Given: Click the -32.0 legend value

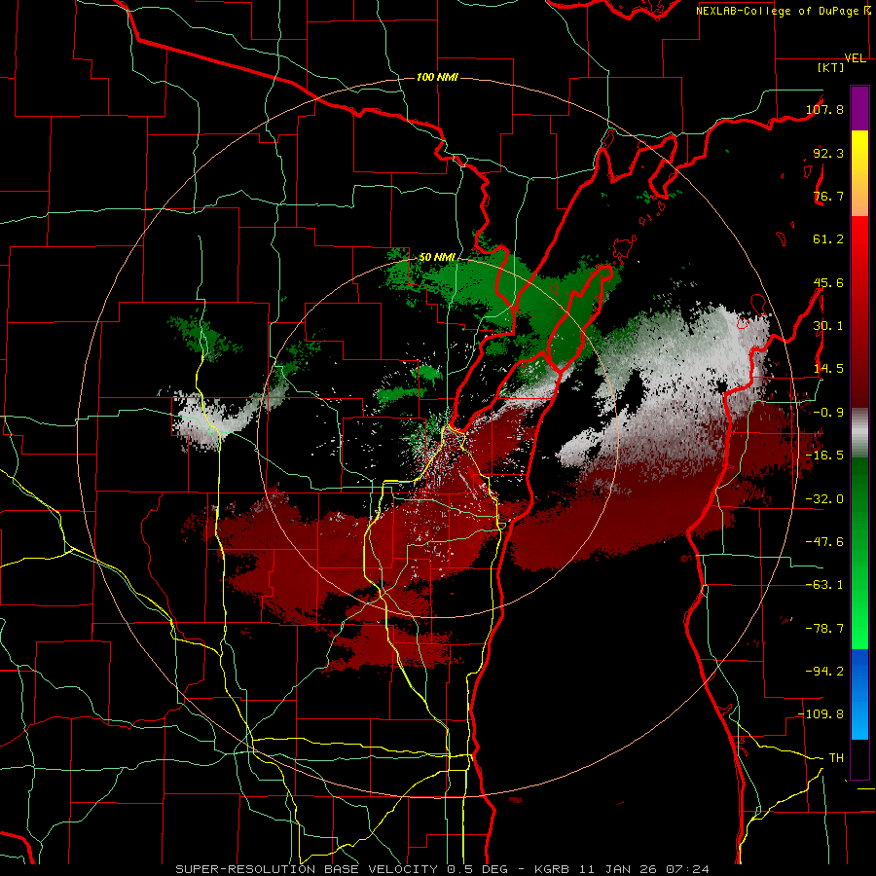Looking at the screenshot, I should click(824, 499).
